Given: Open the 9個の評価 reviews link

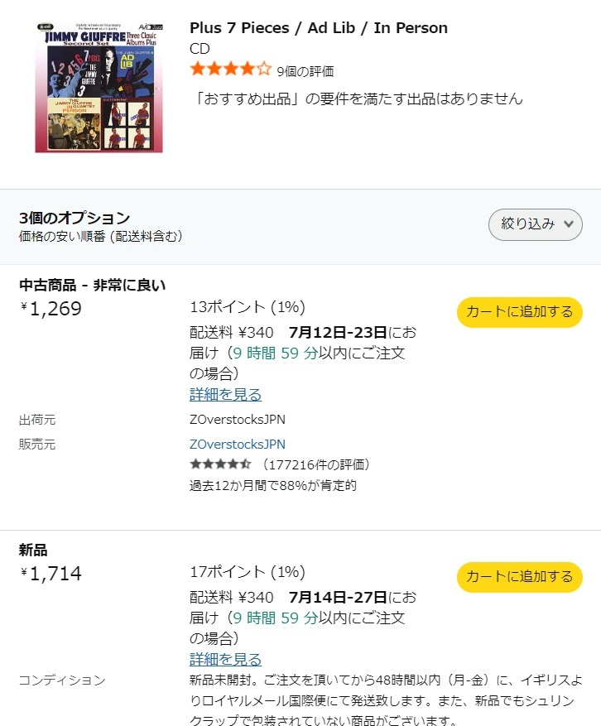Looking at the screenshot, I should click(305, 71).
